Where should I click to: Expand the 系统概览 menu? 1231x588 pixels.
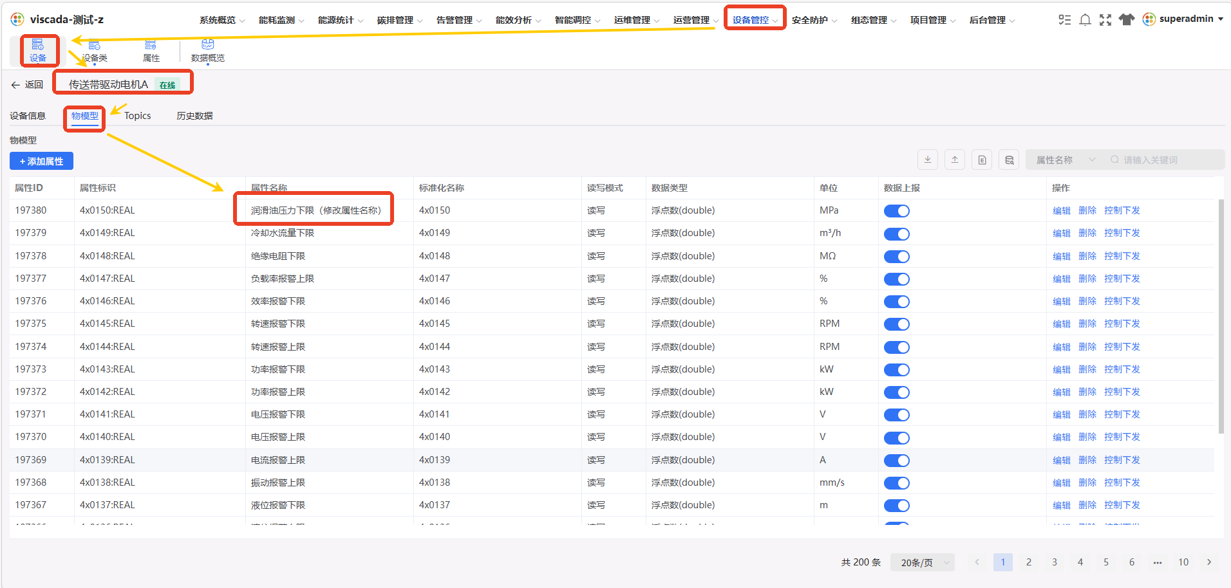click(222, 20)
